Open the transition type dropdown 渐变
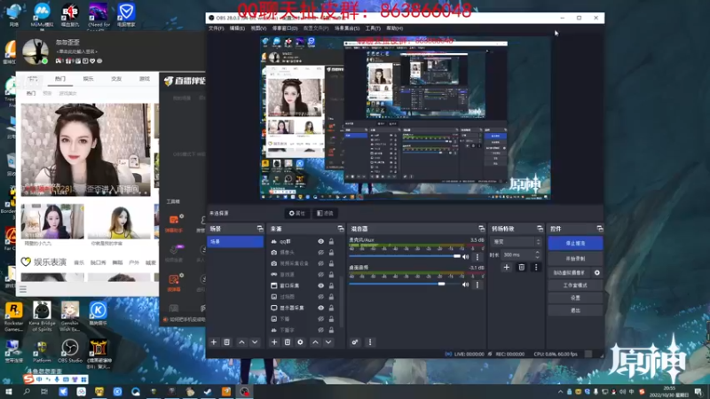Viewport: 710px width, 399px height. 516,242
